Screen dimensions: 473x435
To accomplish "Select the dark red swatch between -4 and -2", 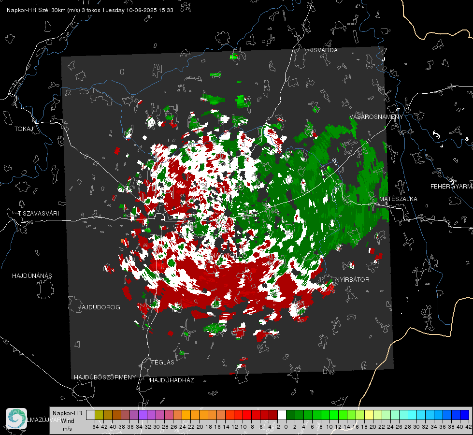I will pos(273,415).
